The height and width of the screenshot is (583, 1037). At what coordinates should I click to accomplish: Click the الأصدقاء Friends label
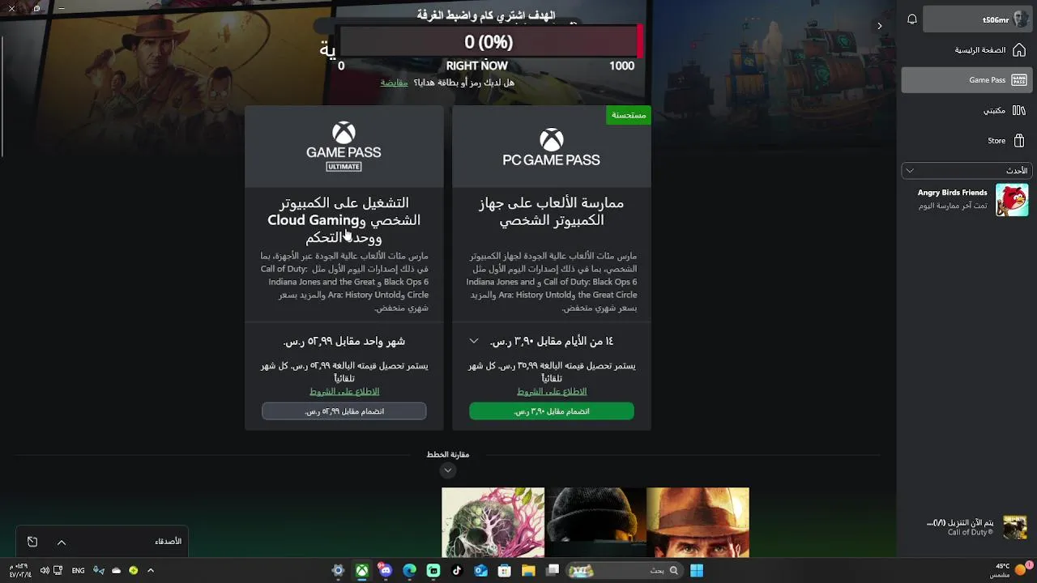(x=169, y=542)
